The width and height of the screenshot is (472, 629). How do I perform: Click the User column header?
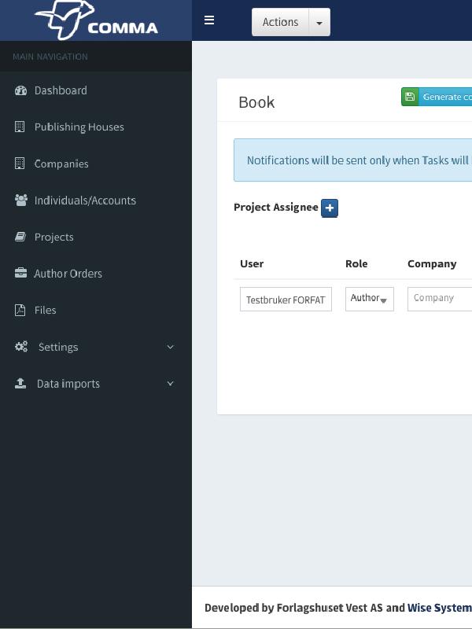click(252, 263)
